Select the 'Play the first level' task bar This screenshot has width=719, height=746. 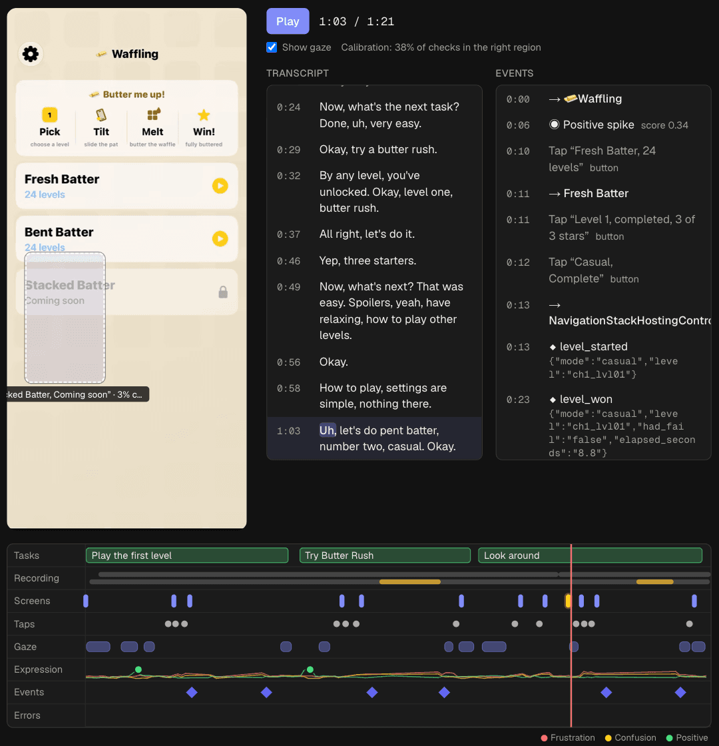[x=187, y=556]
